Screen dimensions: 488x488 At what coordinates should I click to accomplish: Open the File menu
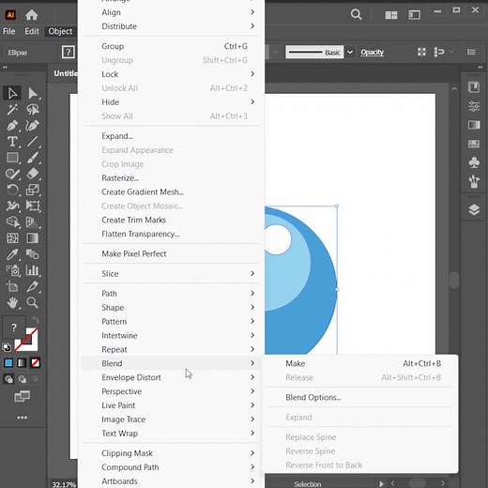point(8,31)
